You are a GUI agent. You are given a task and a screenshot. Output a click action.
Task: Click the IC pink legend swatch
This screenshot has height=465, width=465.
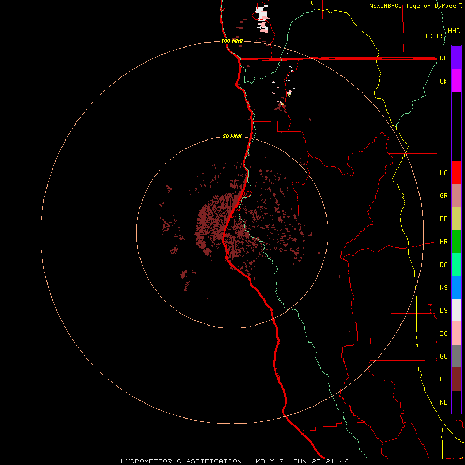point(456,333)
